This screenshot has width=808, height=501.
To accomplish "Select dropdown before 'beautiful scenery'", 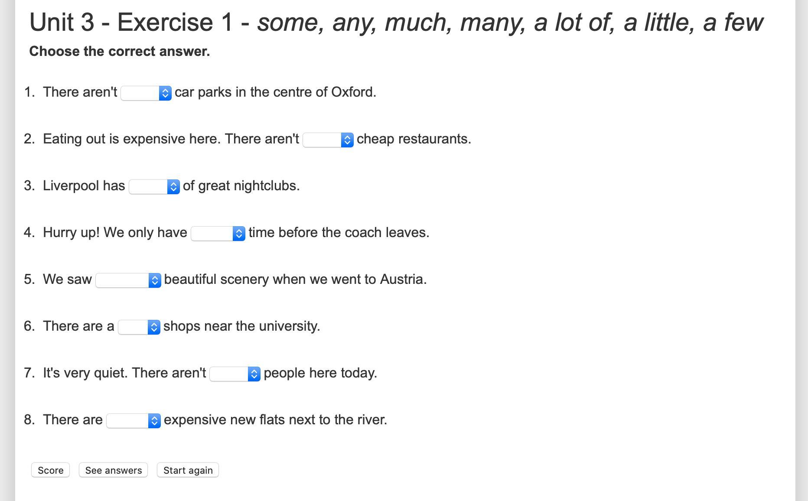I will coord(128,280).
